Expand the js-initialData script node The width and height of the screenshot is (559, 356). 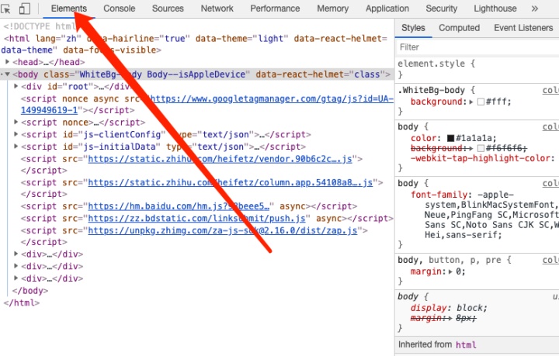click(x=16, y=147)
